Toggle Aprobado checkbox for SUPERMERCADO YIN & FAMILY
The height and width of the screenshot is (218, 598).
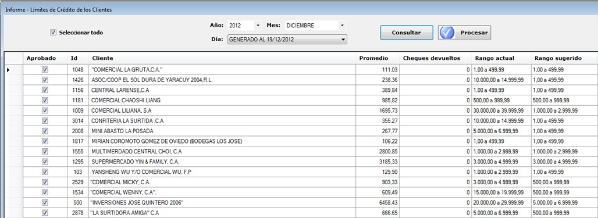(45, 162)
